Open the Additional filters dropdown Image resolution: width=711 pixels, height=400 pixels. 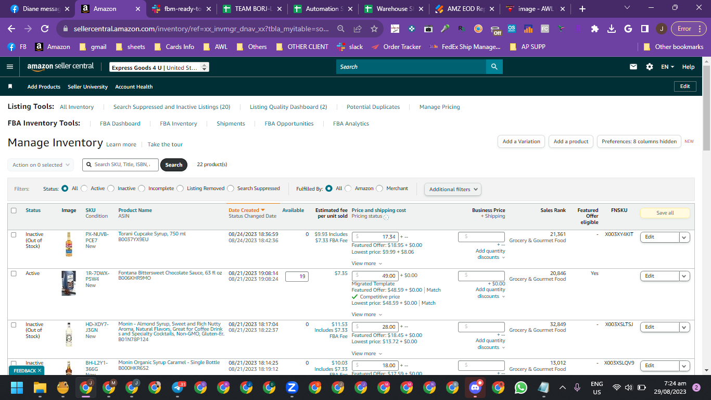point(453,189)
